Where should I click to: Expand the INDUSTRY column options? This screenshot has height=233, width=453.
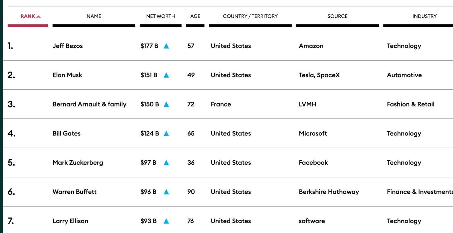425,16
